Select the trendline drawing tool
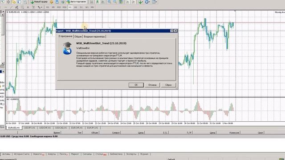This screenshot has width=285, height=160. (11, 7)
